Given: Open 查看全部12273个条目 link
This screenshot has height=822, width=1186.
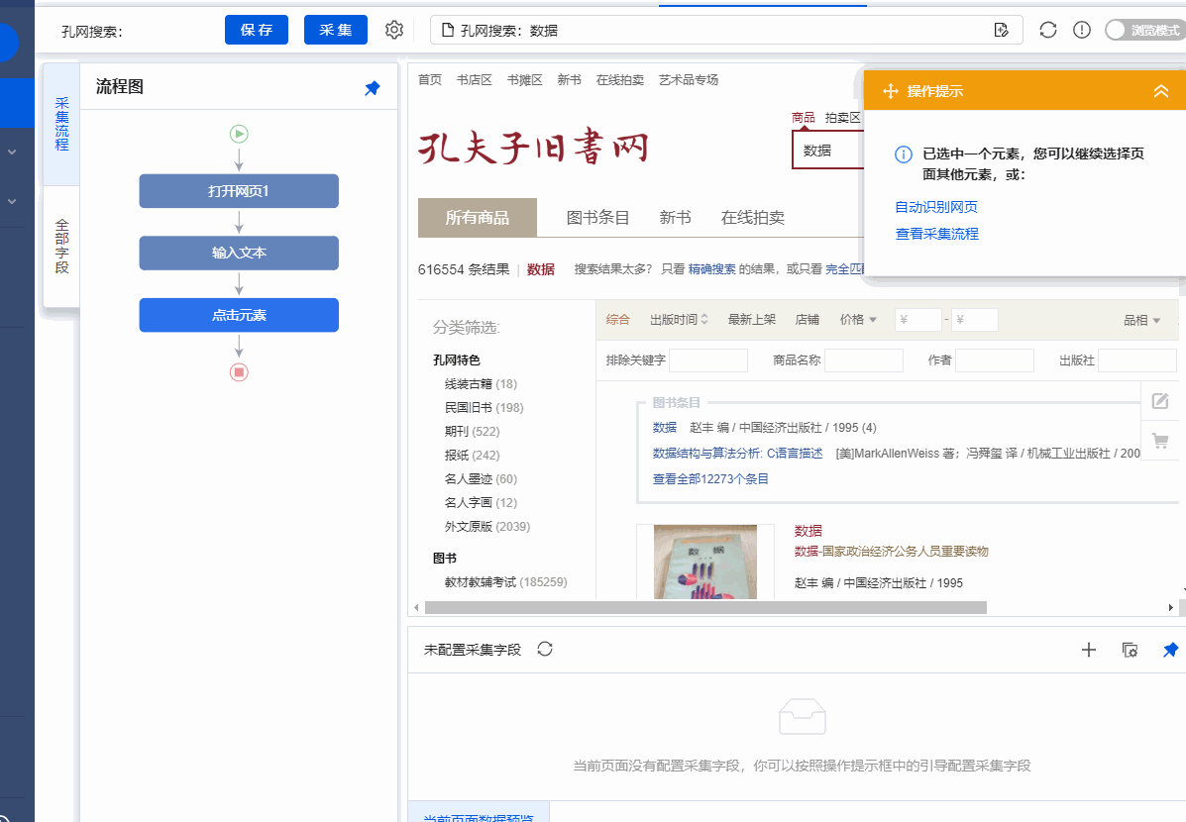Looking at the screenshot, I should pos(710,478).
